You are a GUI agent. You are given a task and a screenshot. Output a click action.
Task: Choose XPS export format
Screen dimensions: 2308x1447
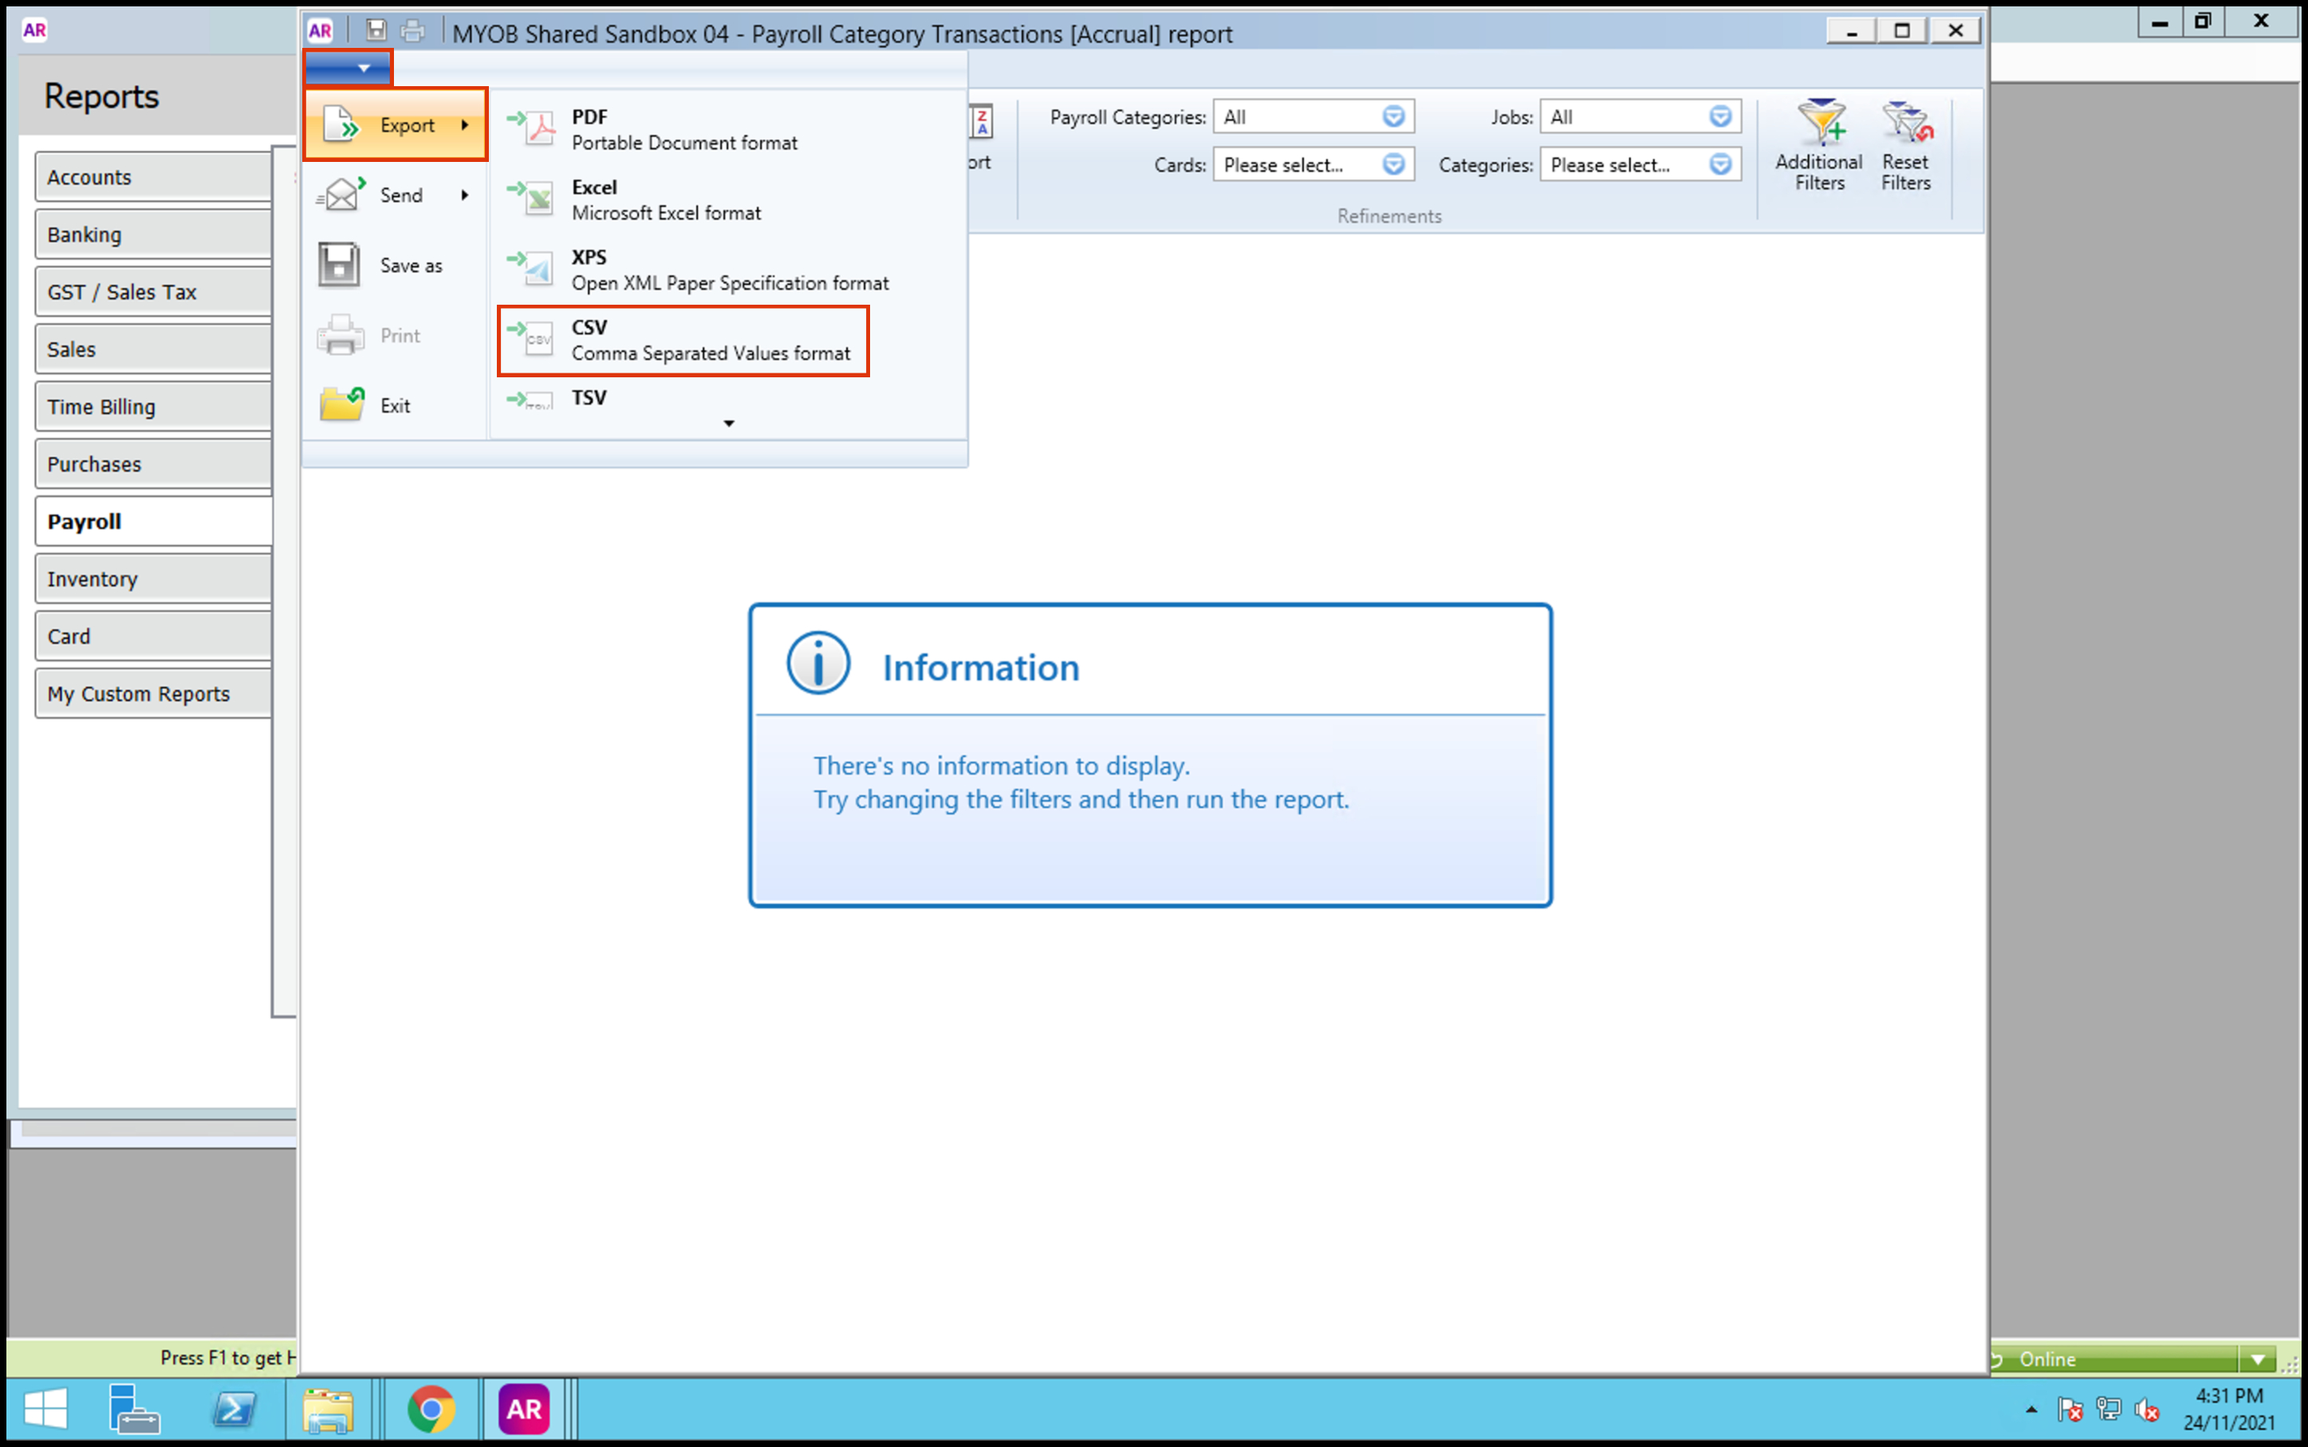[728, 270]
